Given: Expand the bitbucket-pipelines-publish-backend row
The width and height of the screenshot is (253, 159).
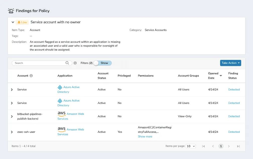Looking at the screenshot, I should pyautogui.click(x=12, y=116).
